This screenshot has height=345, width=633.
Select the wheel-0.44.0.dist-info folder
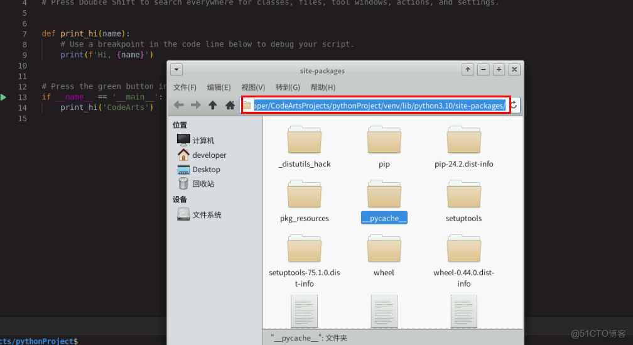coord(464,261)
